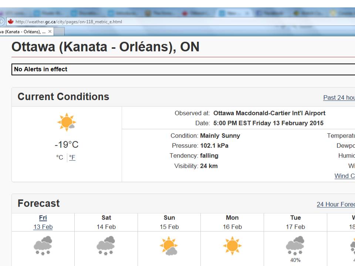Click the -19°C current temperature reading
This screenshot has height=266, width=355.
coord(67,144)
